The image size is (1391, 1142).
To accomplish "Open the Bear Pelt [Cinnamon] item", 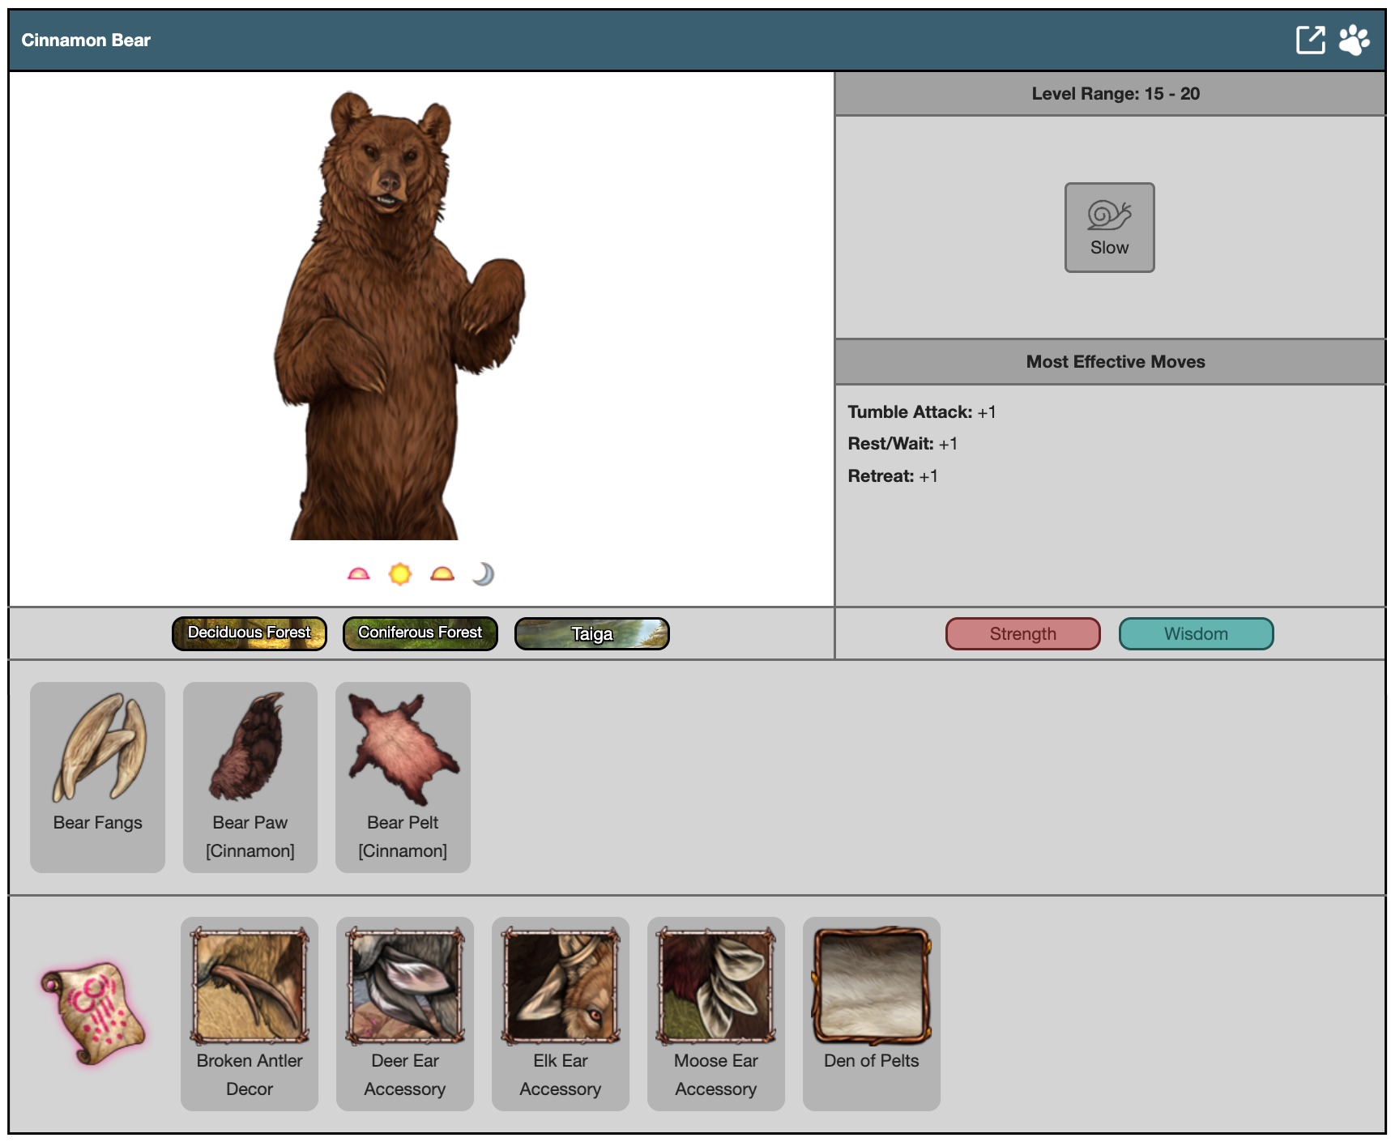I will click(x=403, y=776).
